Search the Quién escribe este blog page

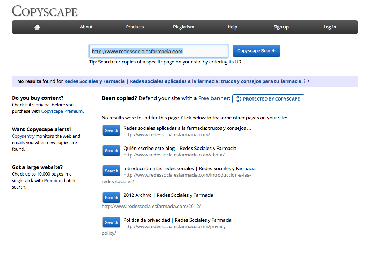click(x=111, y=151)
